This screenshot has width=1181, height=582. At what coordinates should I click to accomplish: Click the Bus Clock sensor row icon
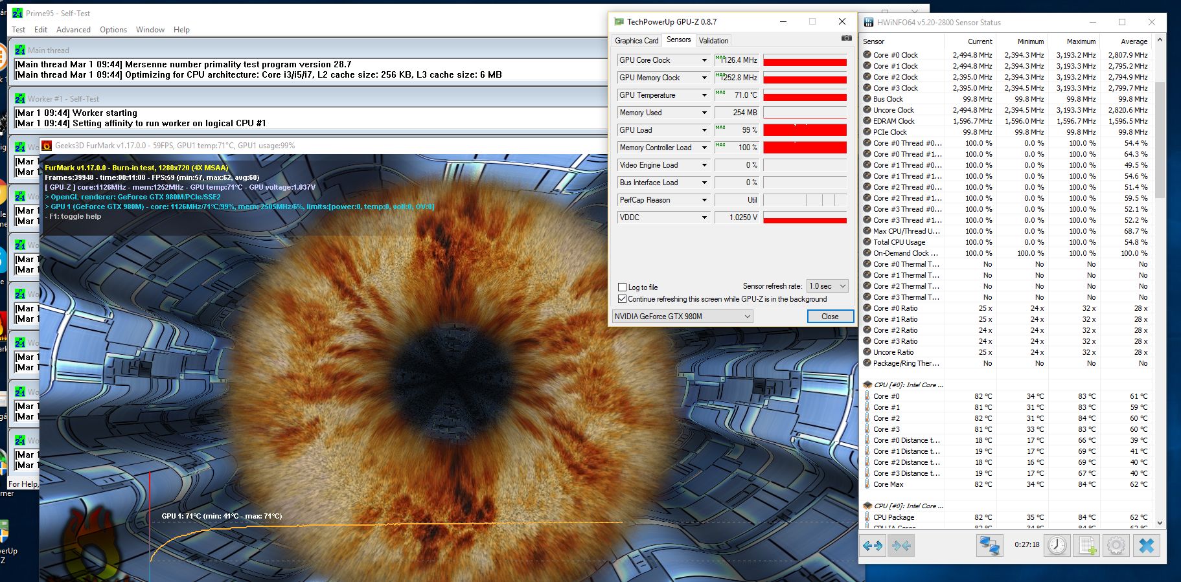tap(867, 99)
